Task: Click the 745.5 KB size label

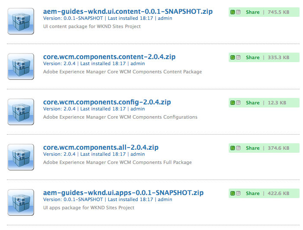Action: 278,12
